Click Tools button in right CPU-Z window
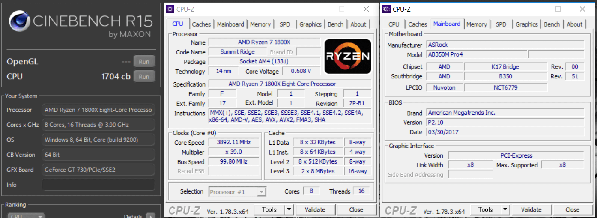 pyautogui.click(x=486, y=209)
